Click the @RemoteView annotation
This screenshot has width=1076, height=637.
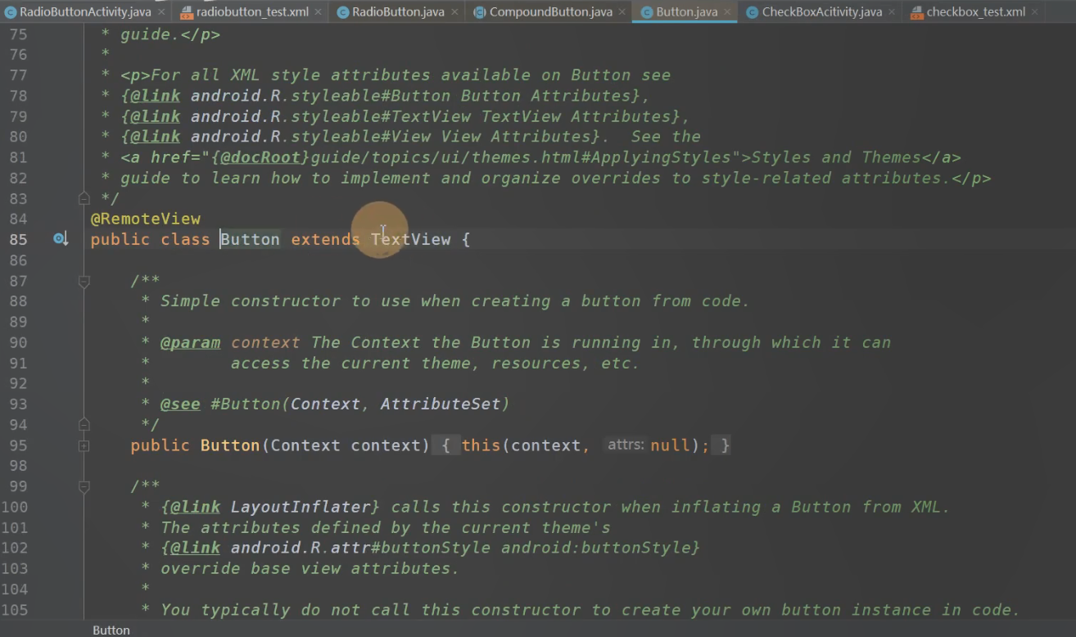[145, 219]
